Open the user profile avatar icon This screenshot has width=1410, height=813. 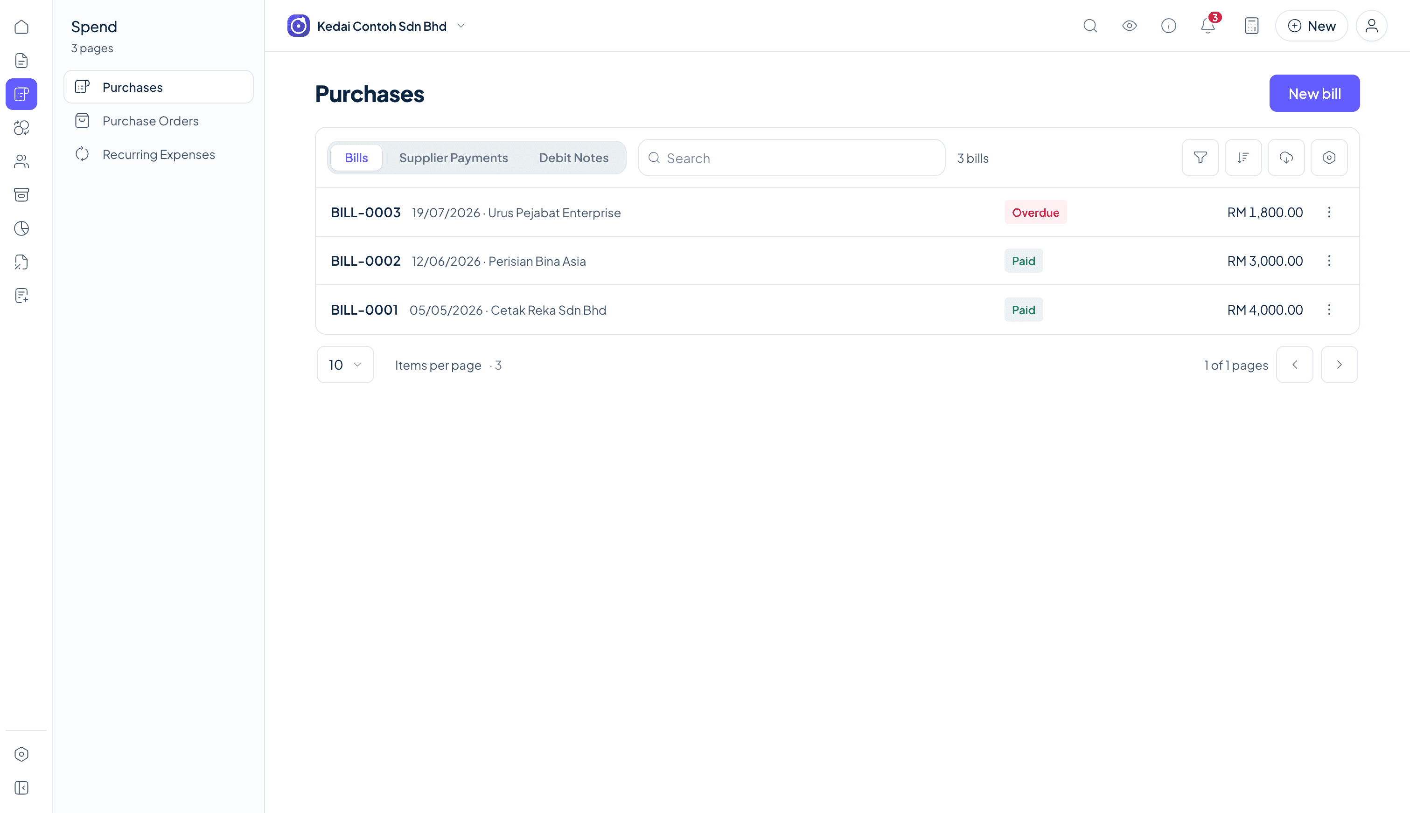click(x=1371, y=26)
